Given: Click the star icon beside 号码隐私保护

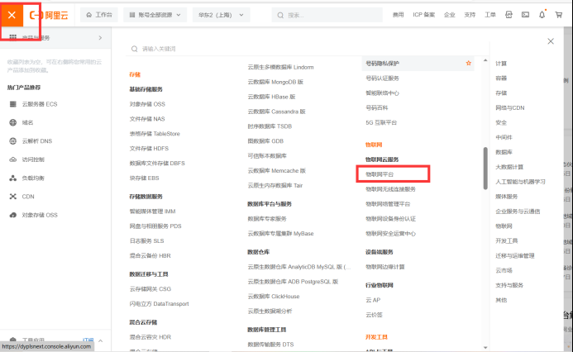Looking at the screenshot, I should pyautogui.click(x=469, y=63).
